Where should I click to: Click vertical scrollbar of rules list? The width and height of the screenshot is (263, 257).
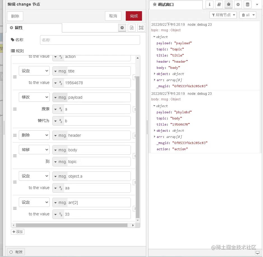pos(138,147)
